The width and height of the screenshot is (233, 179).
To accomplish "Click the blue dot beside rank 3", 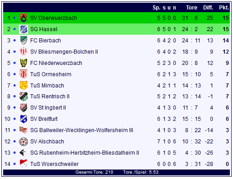I will [14, 40].
